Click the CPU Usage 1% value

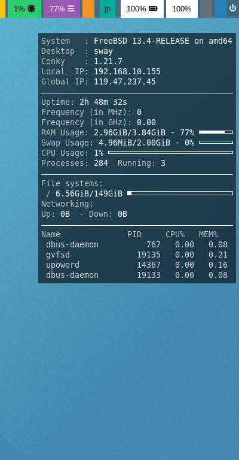99,153
